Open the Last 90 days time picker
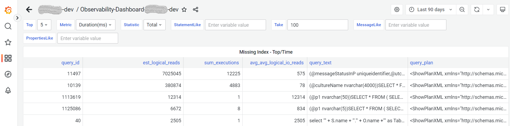510x126 pixels. [x=431, y=10]
